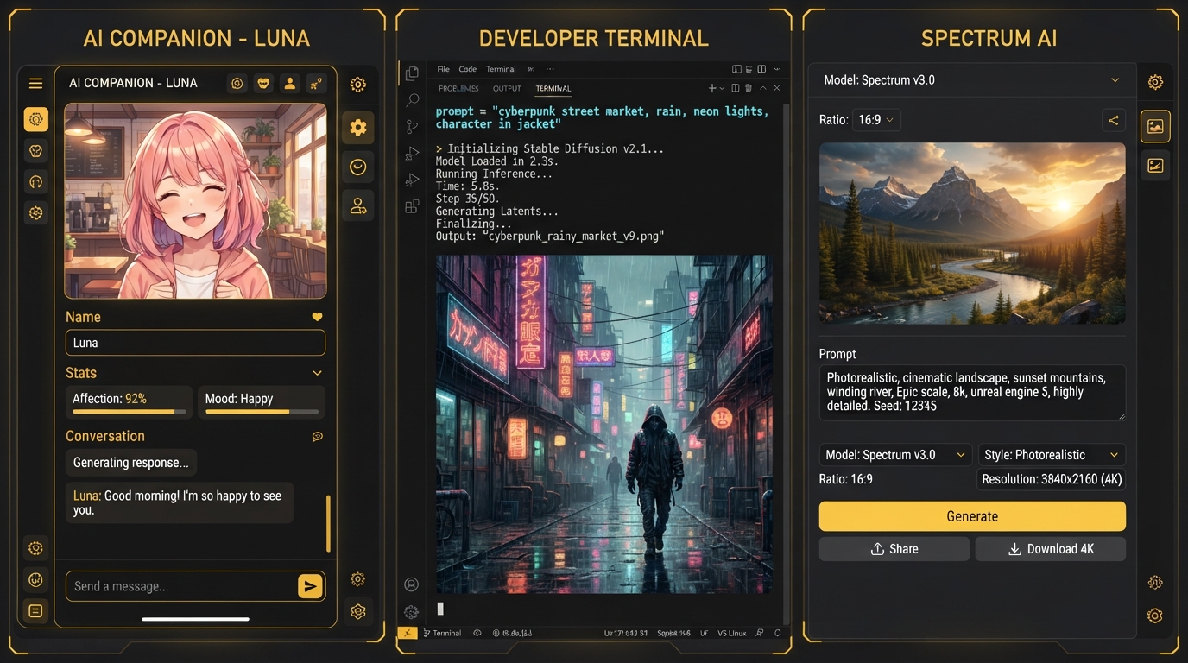Open the ellipsis overflow menu in Developer Terminal
This screenshot has height=663, width=1188.
coord(550,69)
